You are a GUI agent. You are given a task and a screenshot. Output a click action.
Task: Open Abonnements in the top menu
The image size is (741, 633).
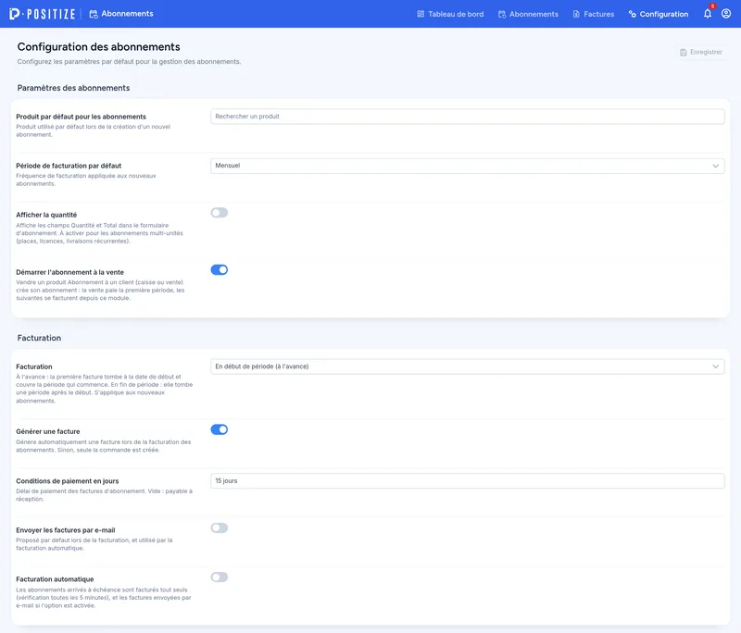pos(528,14)
